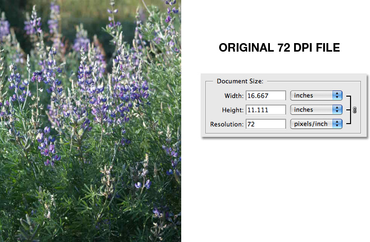Click the Width field showing 16.667
The height and width of the screenshot is (242, 370).
(266, 96)
